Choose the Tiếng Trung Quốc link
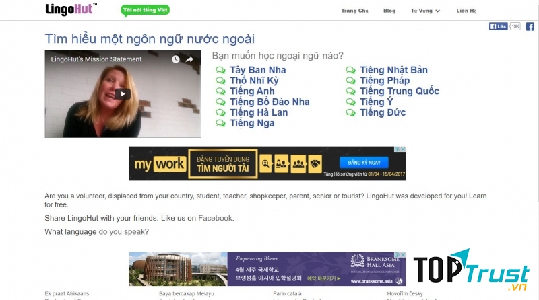The height and width of the screenshot is (300, 539). [400, 91]
